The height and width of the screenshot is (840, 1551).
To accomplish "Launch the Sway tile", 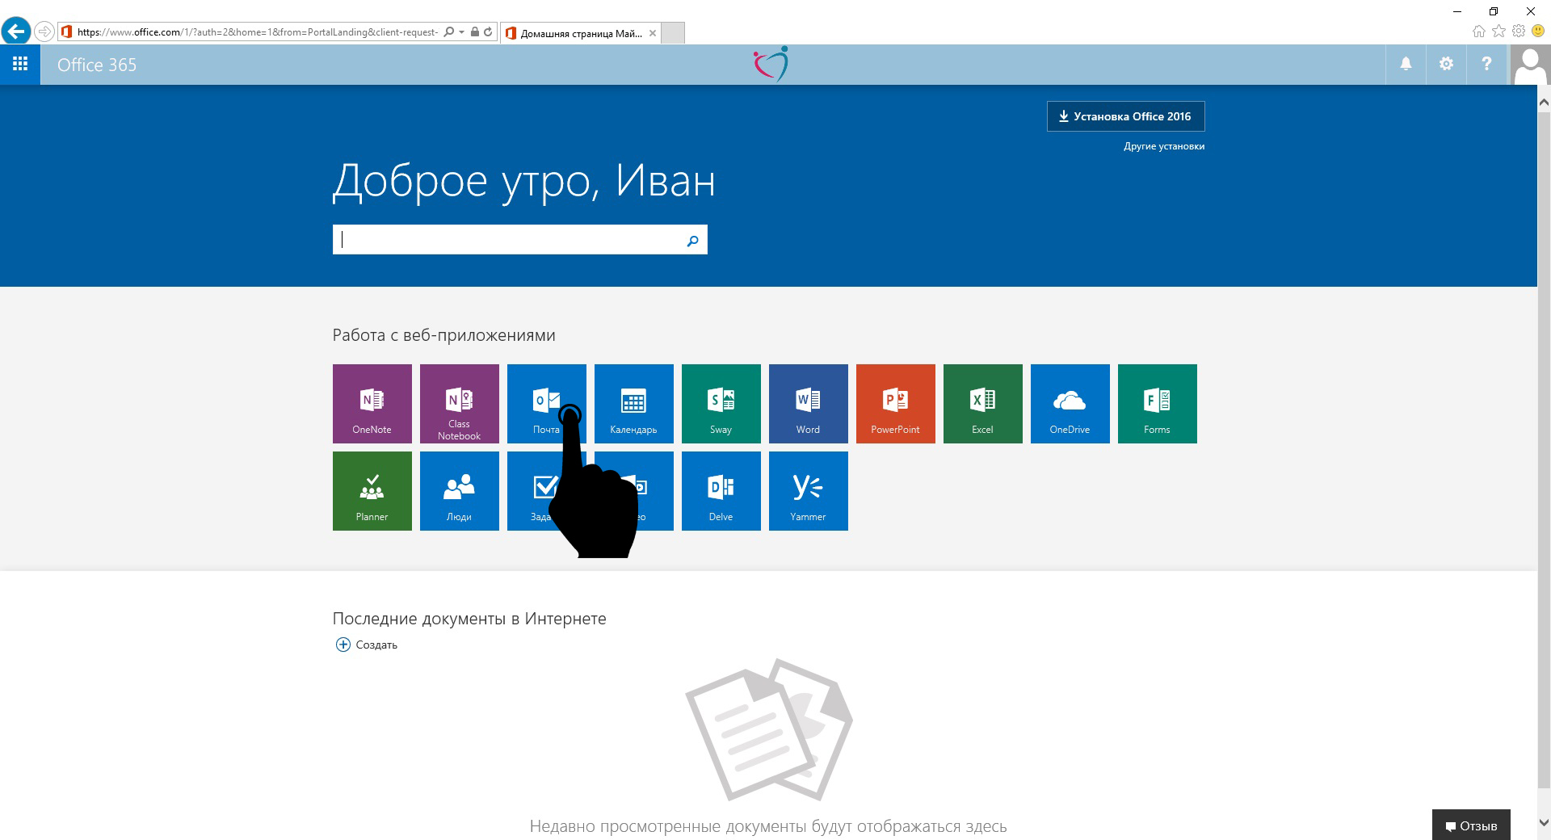I will tap(721, 403).
